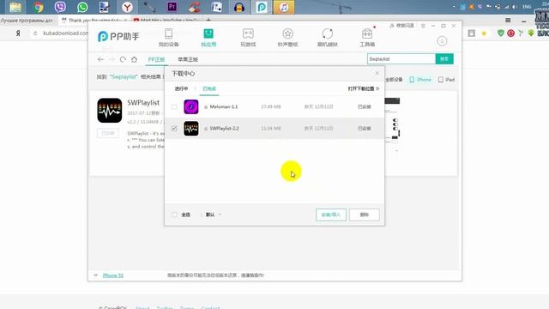549x309 pixels.
Task: Open the Flash/Jailbreak circular arrows icon
Action: (328, 33)
